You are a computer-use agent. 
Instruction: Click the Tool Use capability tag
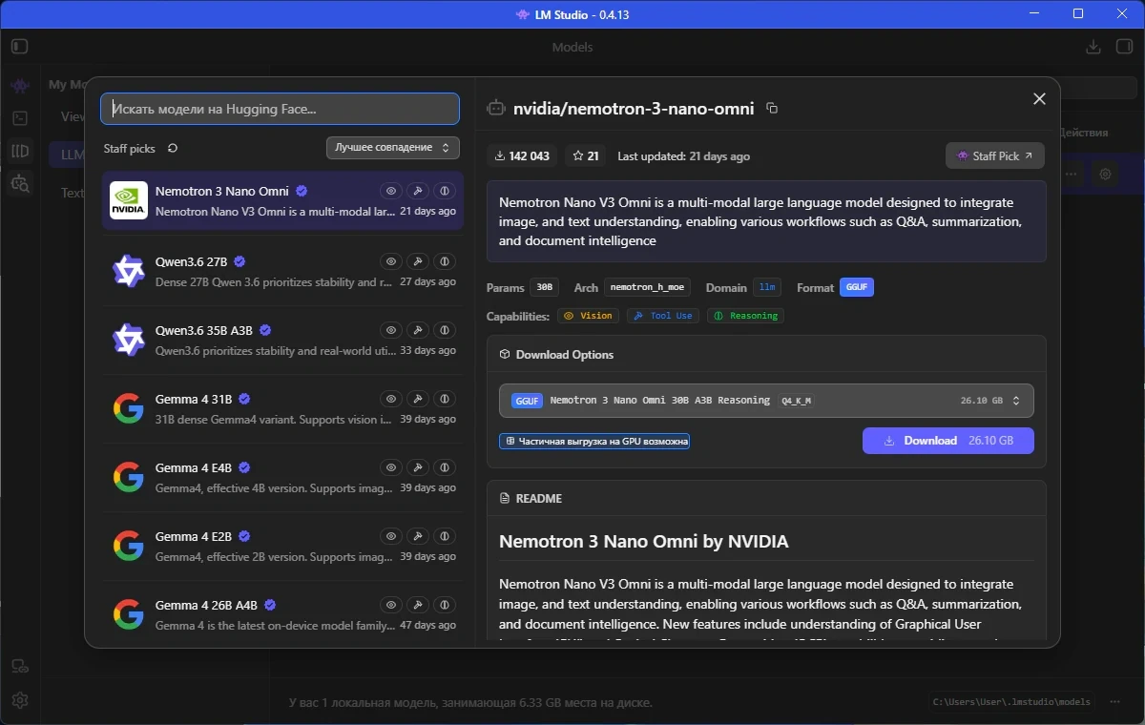663,316
